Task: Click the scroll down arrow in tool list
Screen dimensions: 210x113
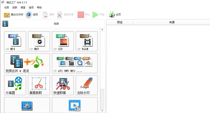Action: tap(102, 111)
